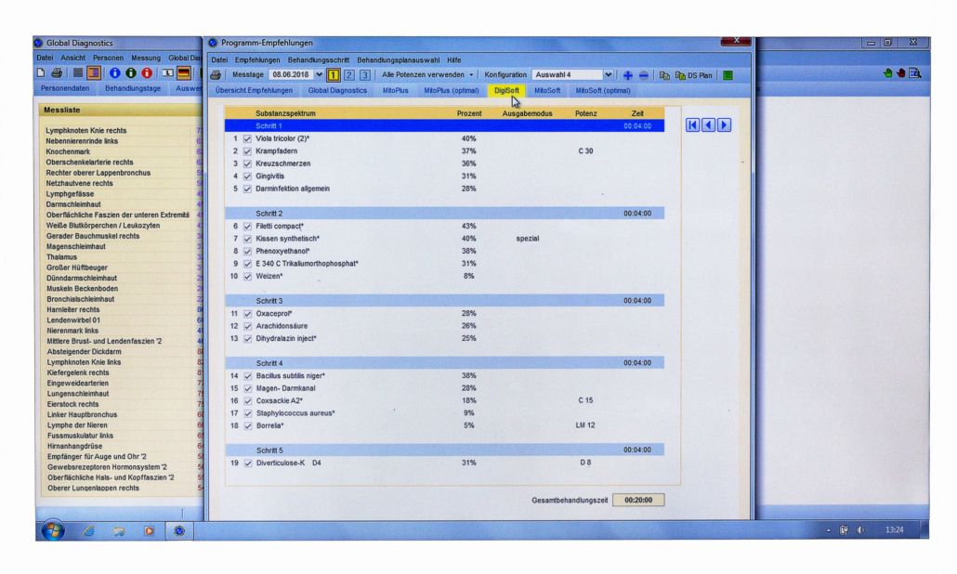Go to next step with right arrow

(725, 125)
